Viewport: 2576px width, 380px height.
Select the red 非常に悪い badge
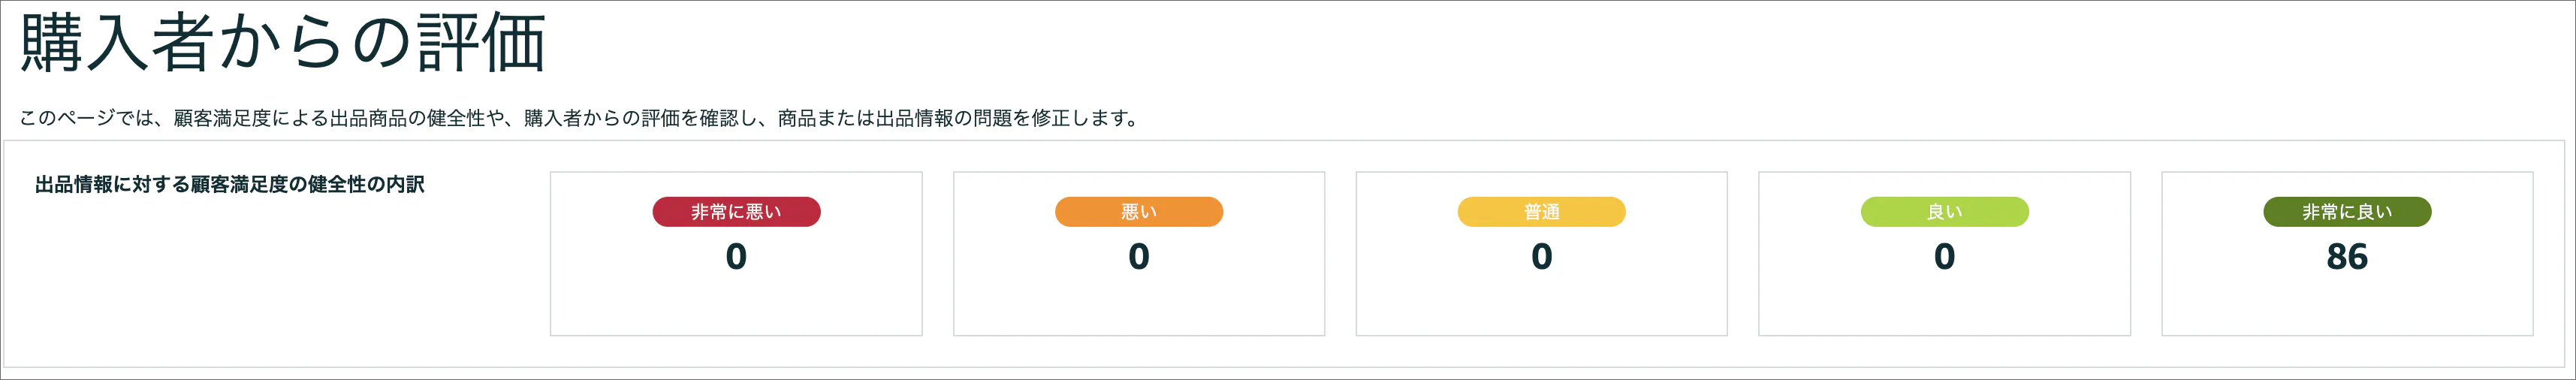coord(736,212)
